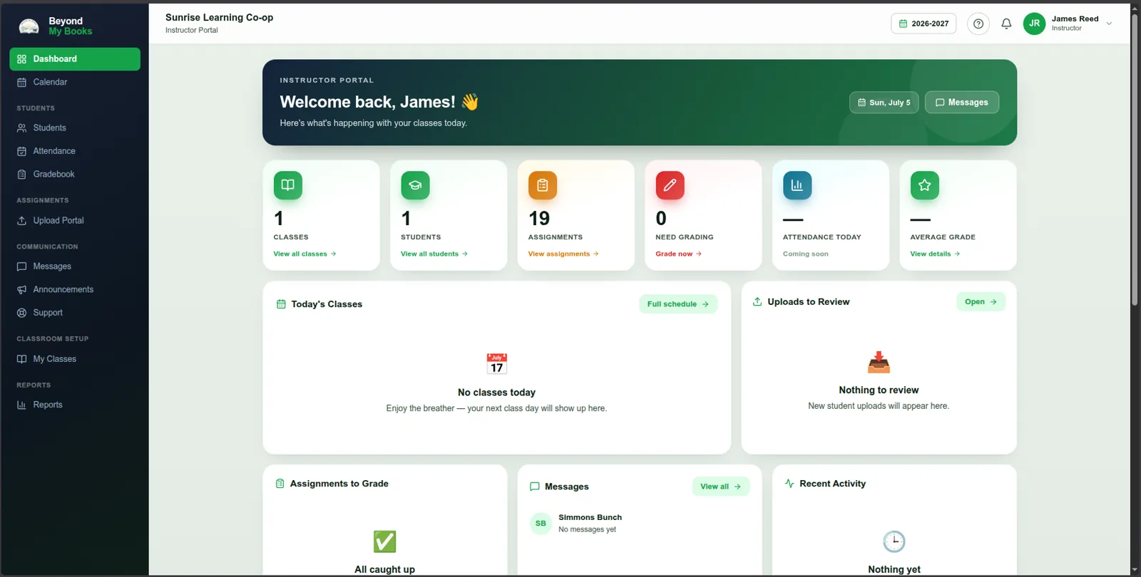Click the upload icon beside Uploads to Review

click(x=757, y=302)
